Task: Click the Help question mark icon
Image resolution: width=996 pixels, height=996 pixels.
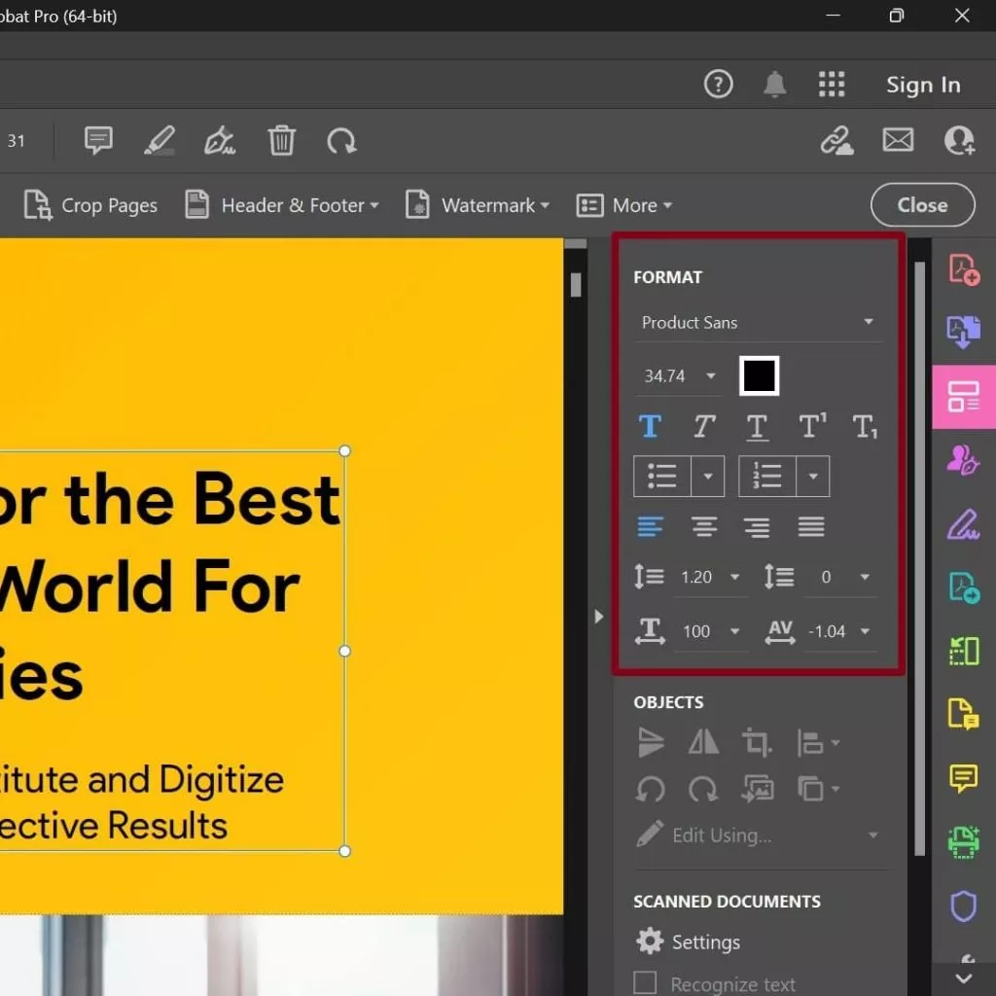Action: click(718, 85)
